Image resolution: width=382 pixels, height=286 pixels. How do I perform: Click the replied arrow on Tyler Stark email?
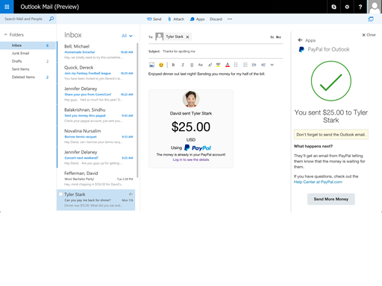131,194
